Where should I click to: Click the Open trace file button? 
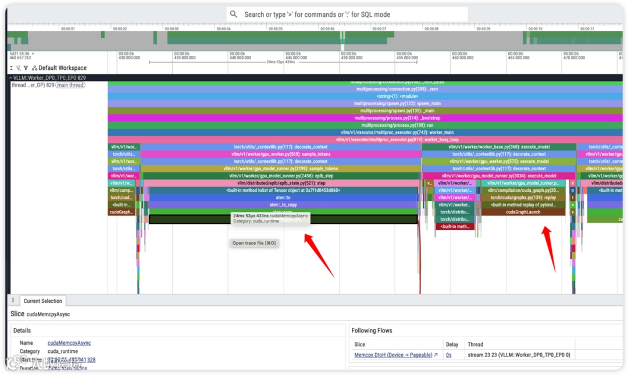254,243
